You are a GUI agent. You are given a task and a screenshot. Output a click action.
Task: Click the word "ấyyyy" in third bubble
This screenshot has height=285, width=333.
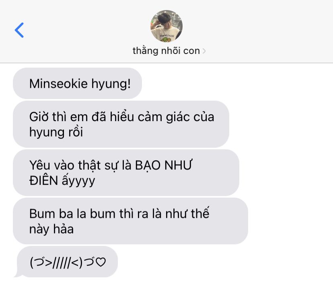[x=78, y=181]
